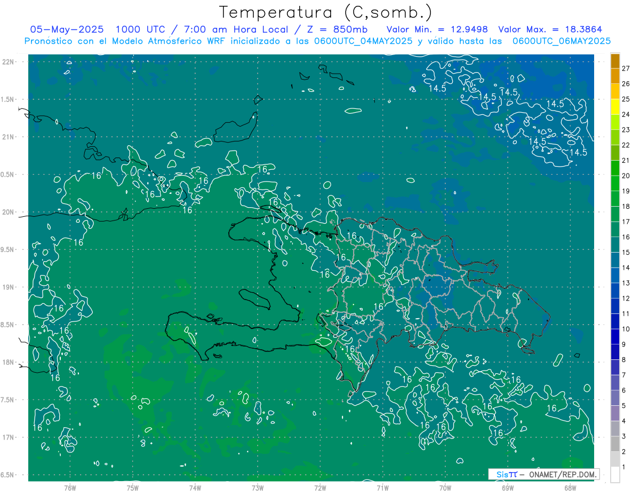Click latitude axis label '20N'
This screenshot has height=495, width=640.
tap(9, 212)
